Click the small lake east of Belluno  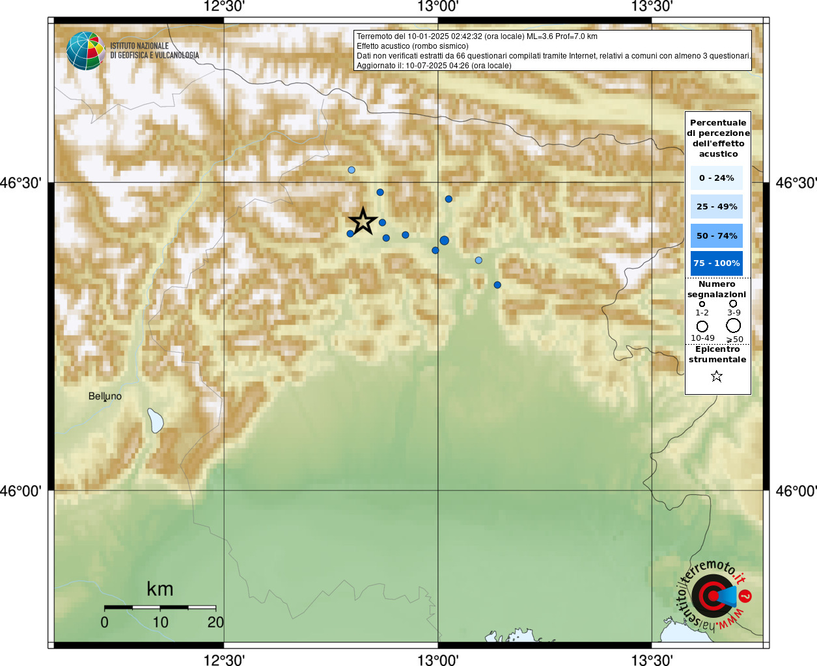155,421
